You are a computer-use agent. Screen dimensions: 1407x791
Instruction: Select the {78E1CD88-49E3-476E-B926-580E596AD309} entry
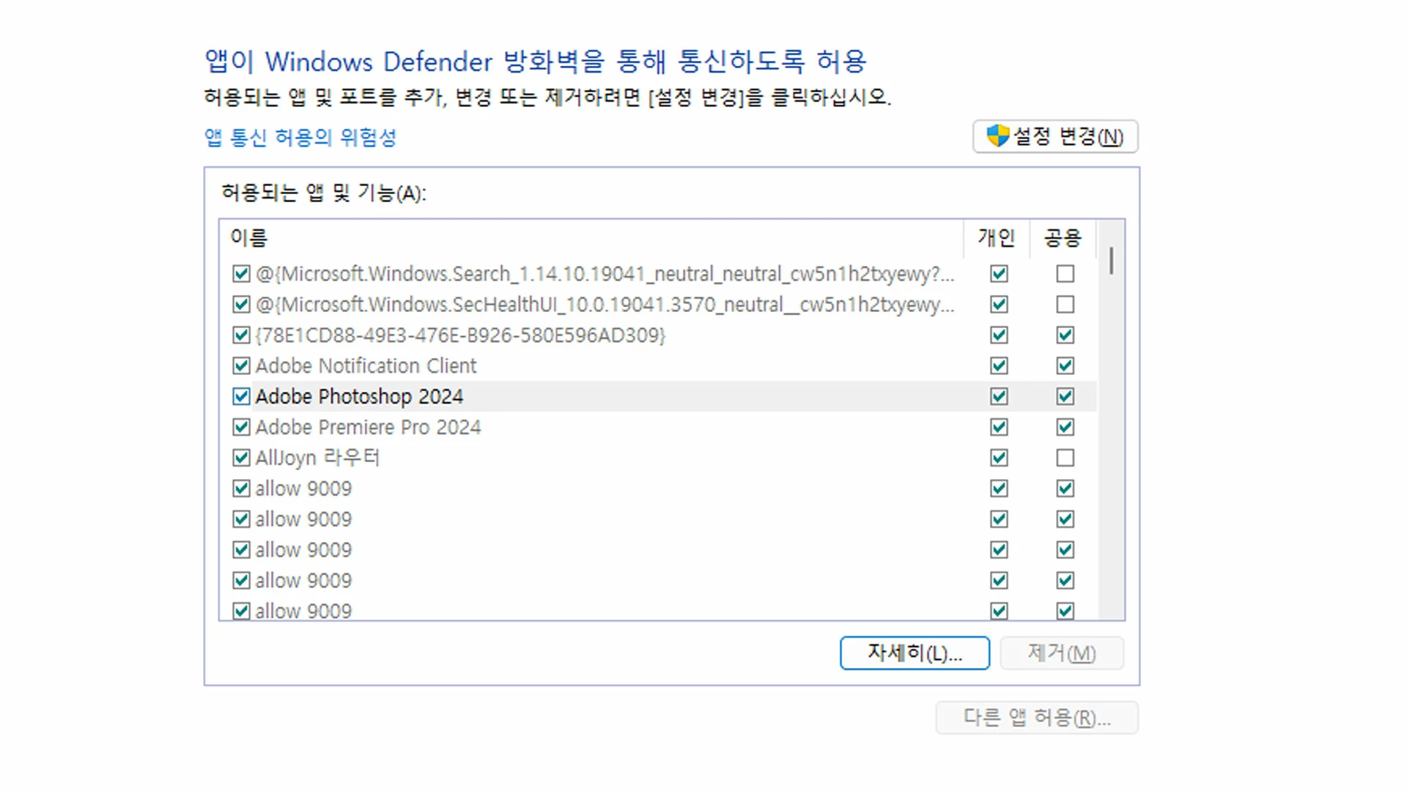[x=459, y=335]
